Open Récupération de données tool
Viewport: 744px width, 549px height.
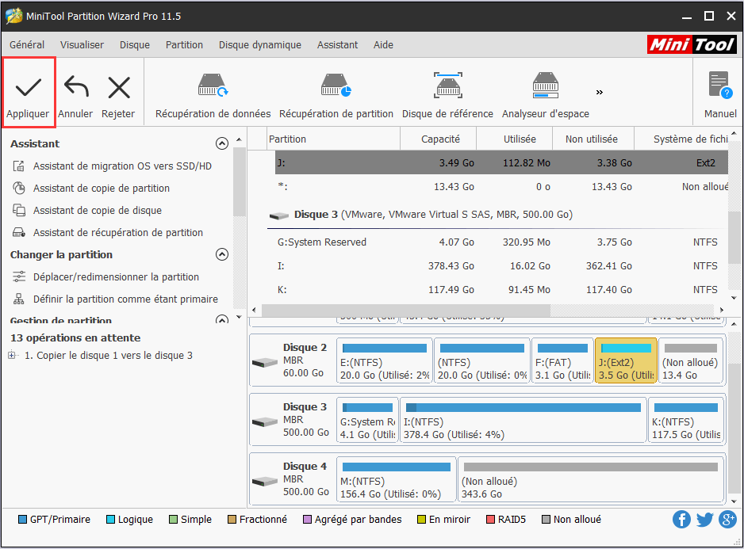point(213,95)
